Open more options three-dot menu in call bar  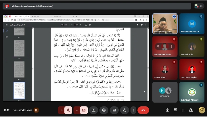click(133, 110)
